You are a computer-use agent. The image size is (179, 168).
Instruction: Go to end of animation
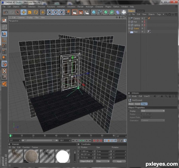(x=90, y=141)
